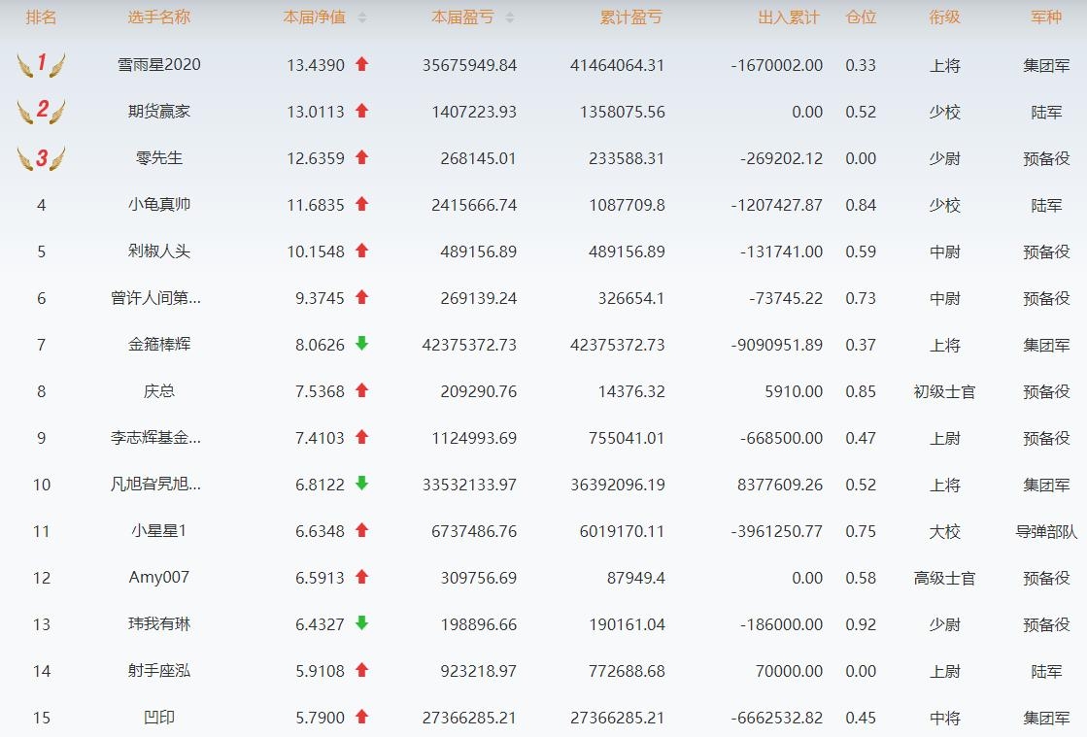Click the rank 3 gold wings badge
Image resolution: width=1087 pixels, height=737 pixels.
[41, 158]
